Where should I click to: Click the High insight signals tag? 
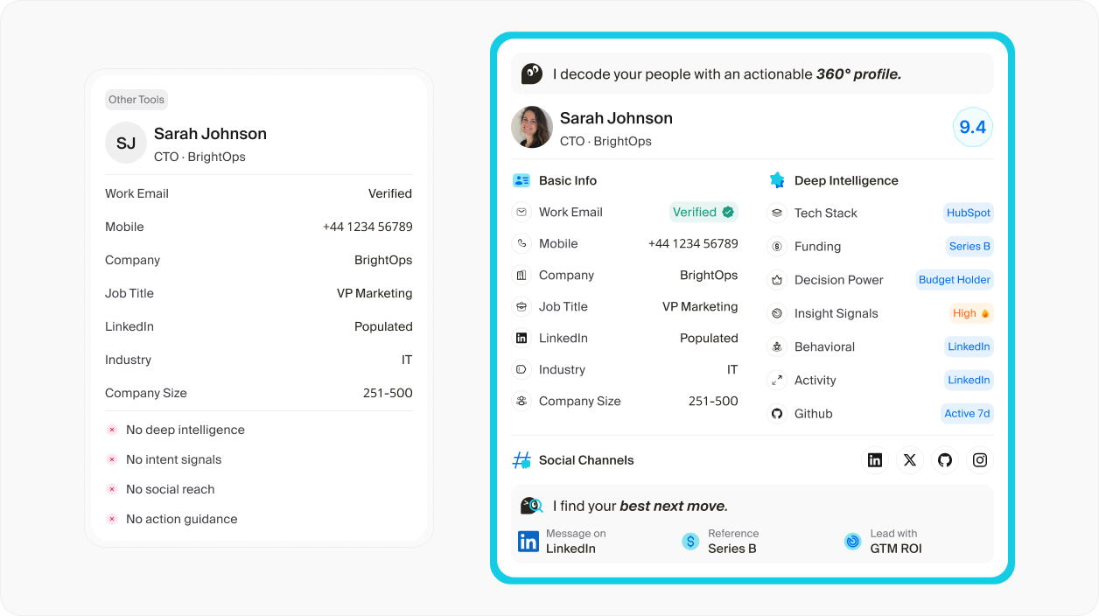[972, 313]
